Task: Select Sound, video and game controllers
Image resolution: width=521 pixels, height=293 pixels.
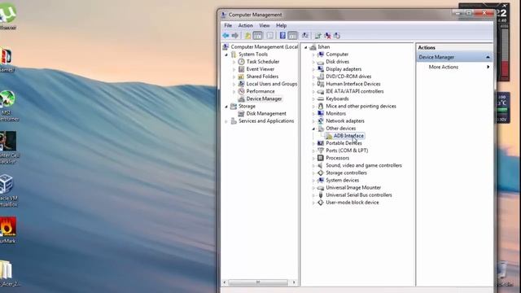Action: coord(364,165)
